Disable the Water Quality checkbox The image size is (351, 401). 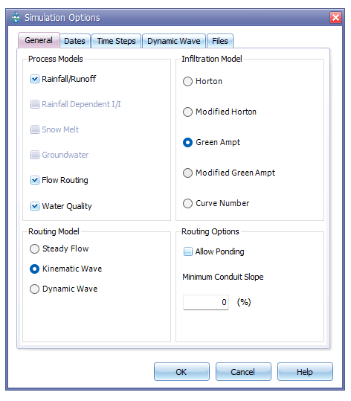pyautogui.click(x=35, y=206)
